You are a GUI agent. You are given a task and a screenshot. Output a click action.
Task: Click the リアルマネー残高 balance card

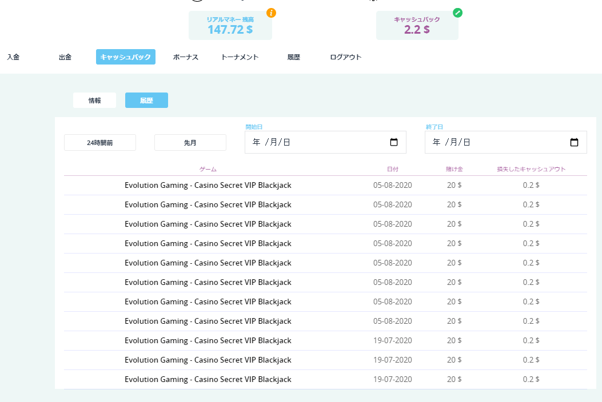point(230,26)
